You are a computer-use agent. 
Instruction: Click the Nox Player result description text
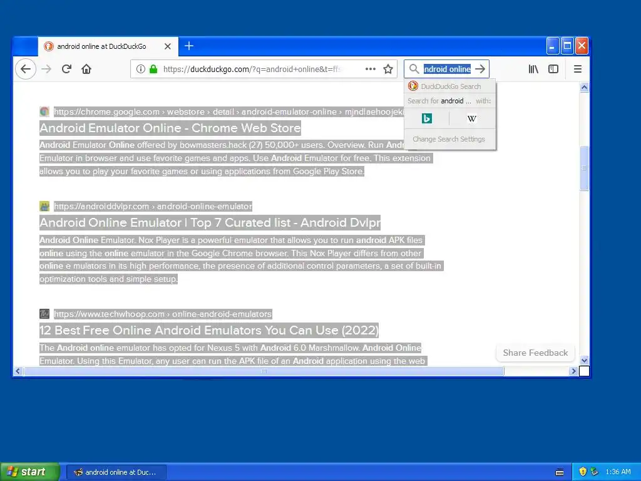tap(241, 259)
